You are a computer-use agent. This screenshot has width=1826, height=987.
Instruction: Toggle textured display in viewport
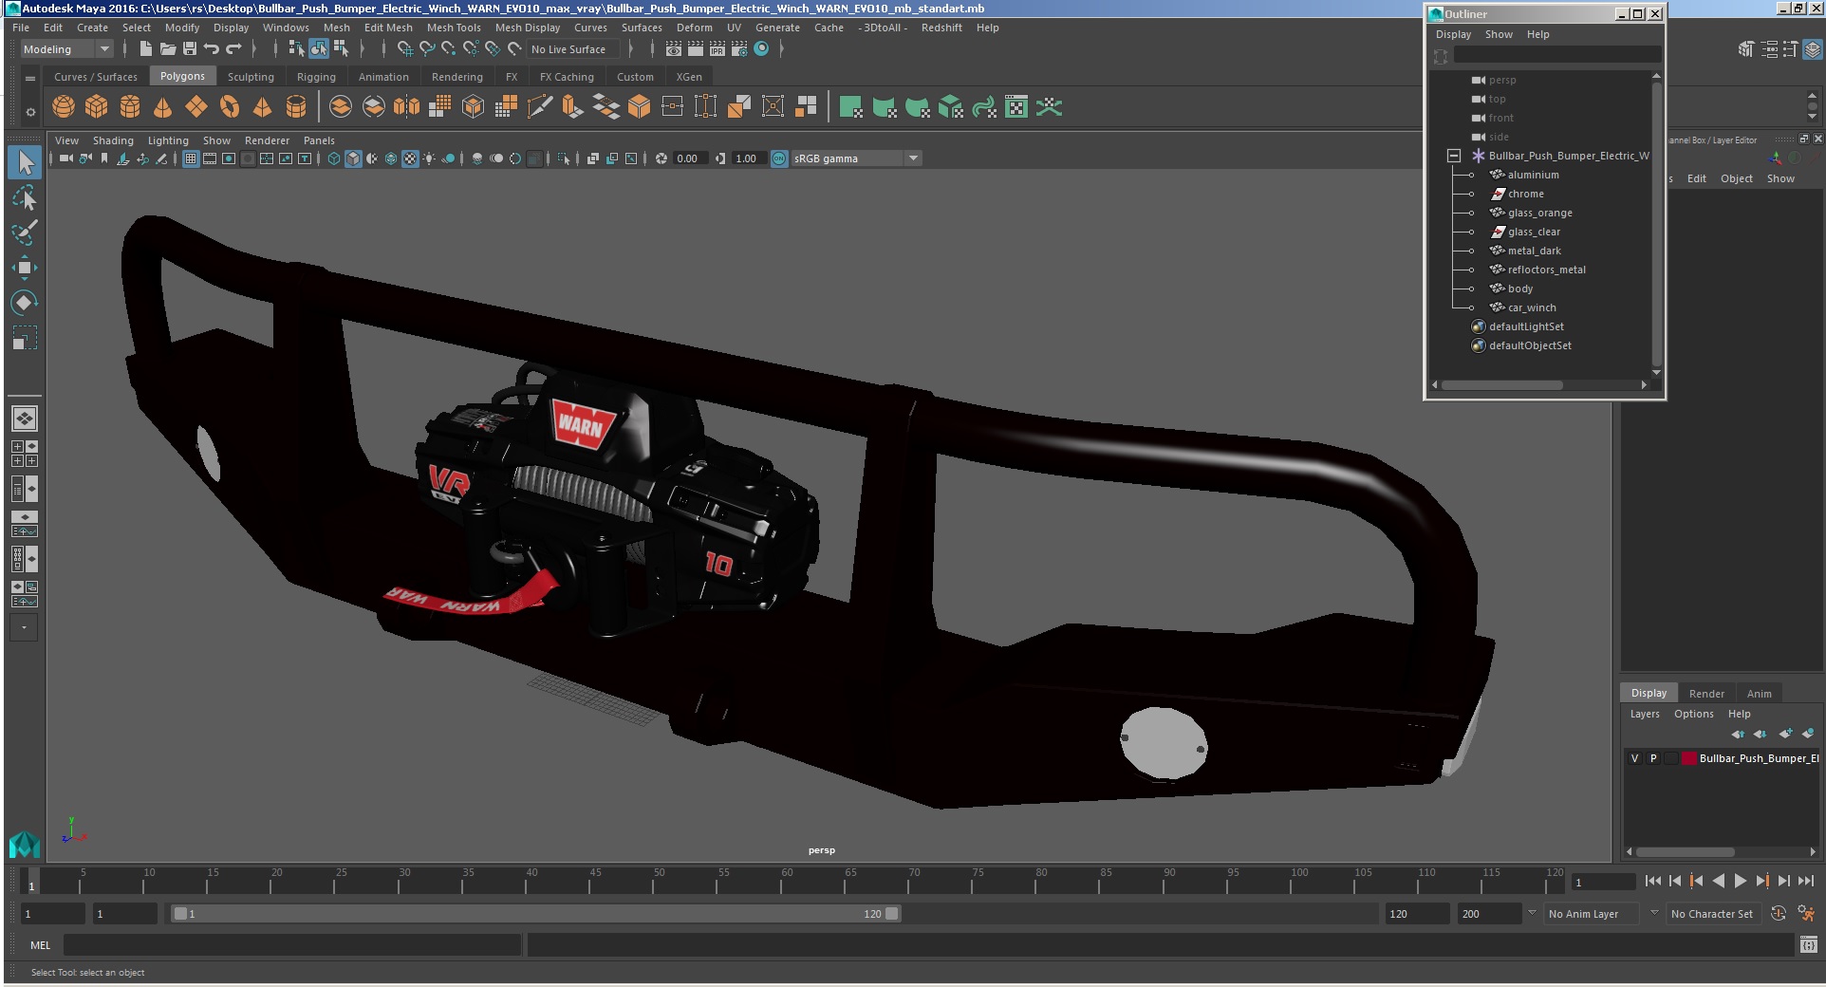[410, 158]
